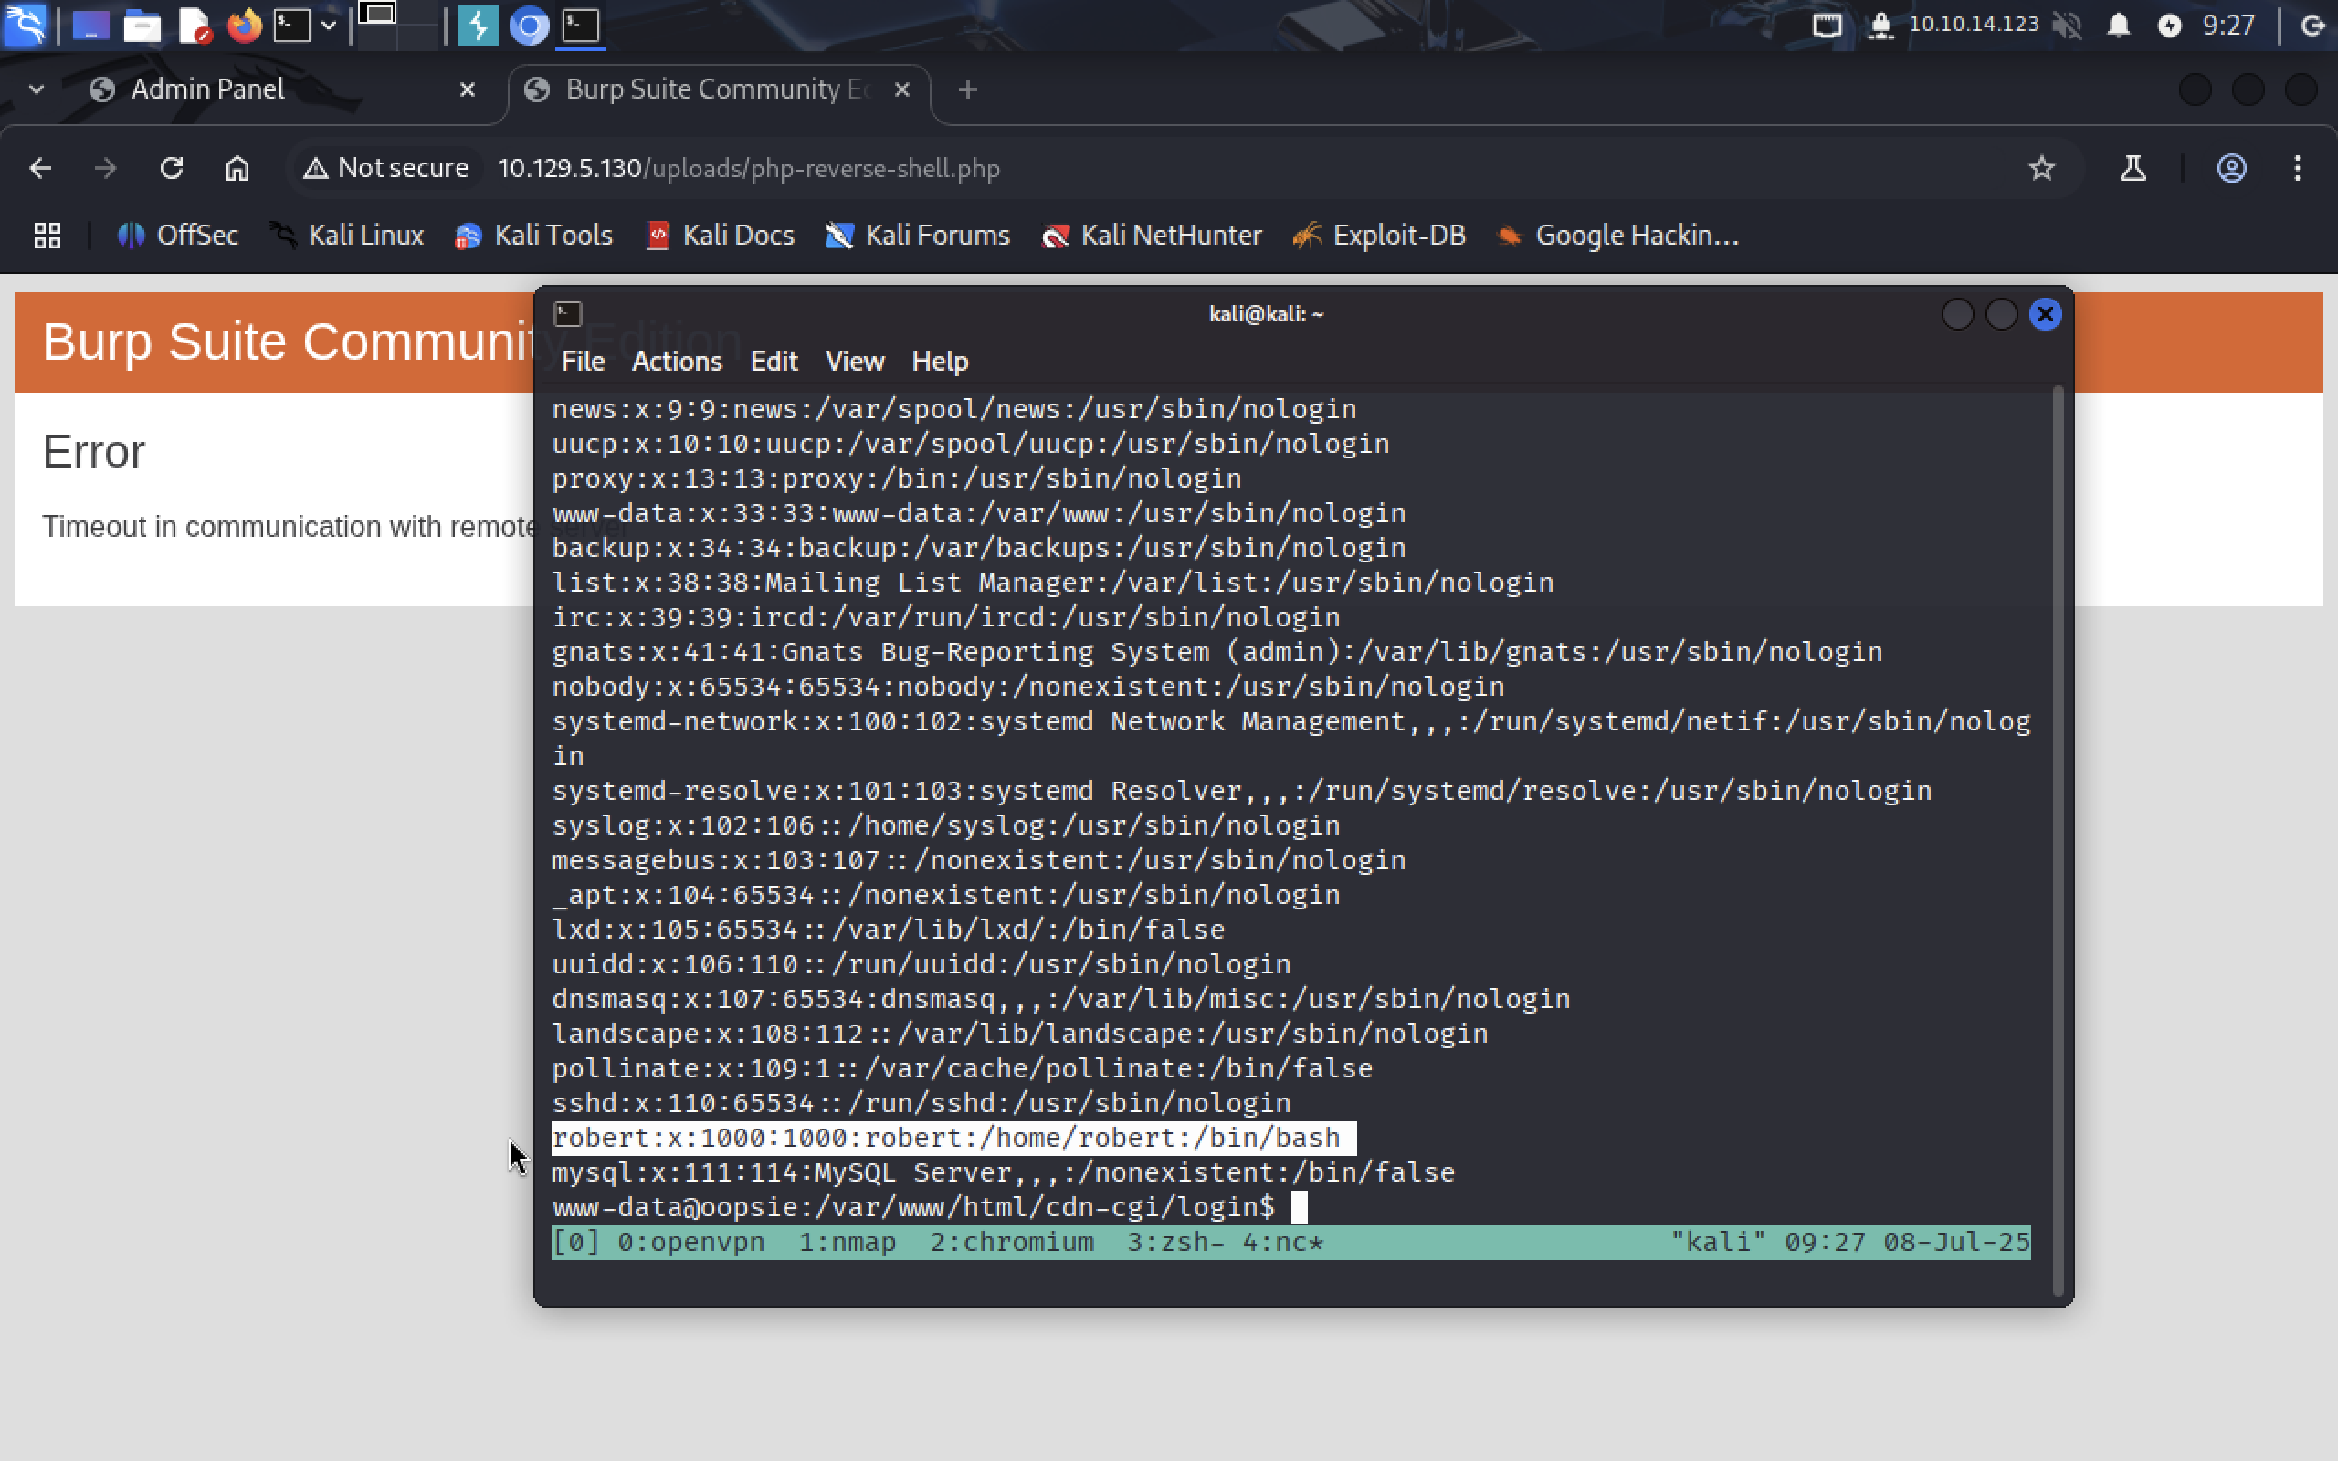Open the terminal Actions menu
This screenshot has height=1461, width=2338.
(676, 362)
